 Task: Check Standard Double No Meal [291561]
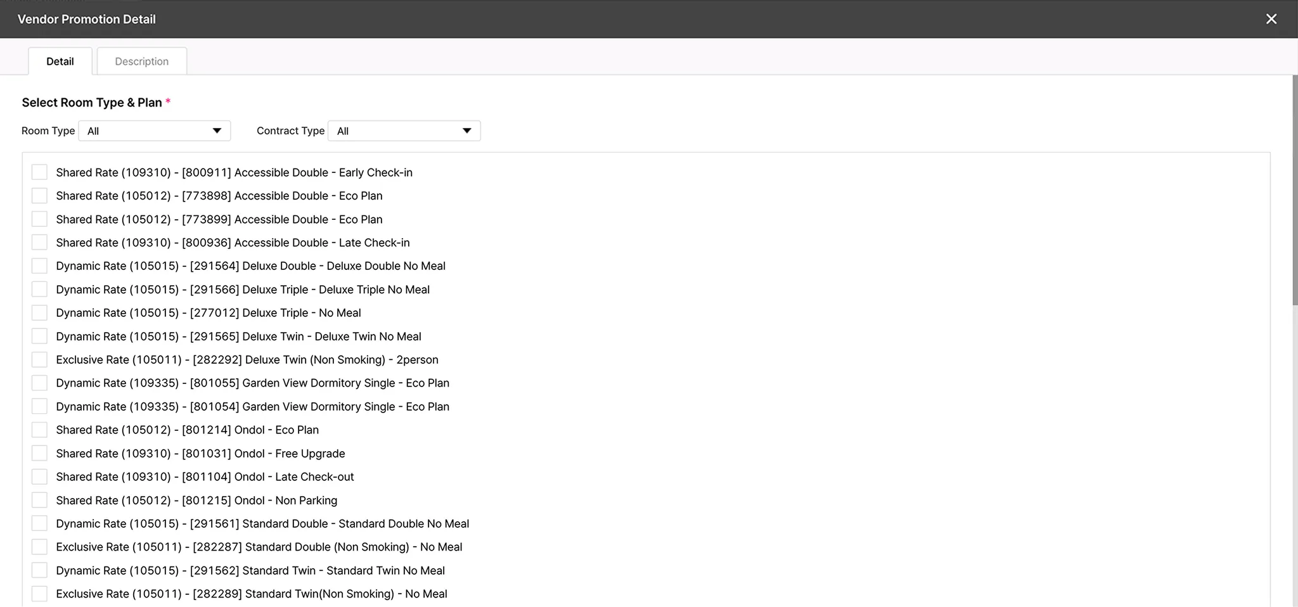39,524
